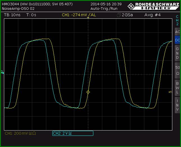The image size is (181, 147).
Task: Click the yellow trigger level T marker
Action: (170, 92)
